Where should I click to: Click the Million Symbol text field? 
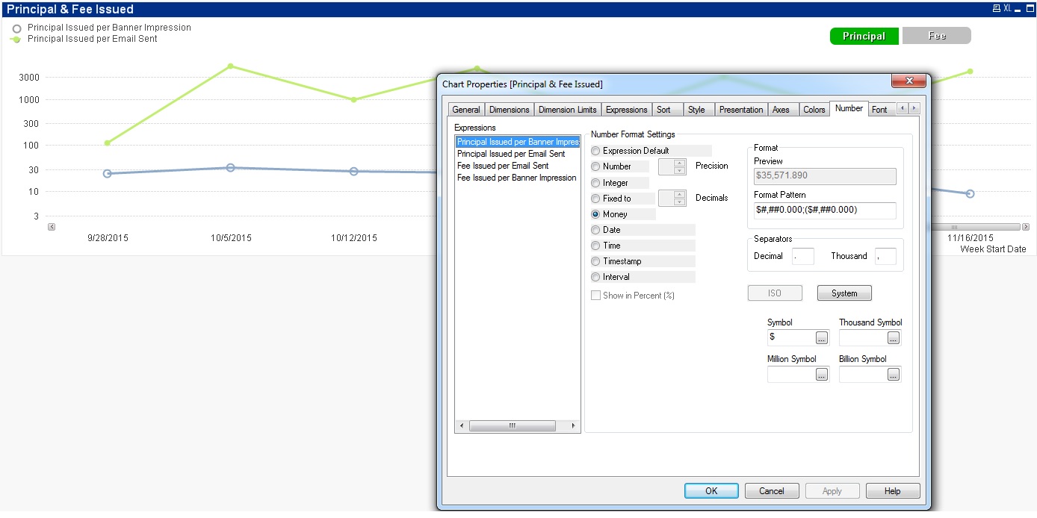791,375
